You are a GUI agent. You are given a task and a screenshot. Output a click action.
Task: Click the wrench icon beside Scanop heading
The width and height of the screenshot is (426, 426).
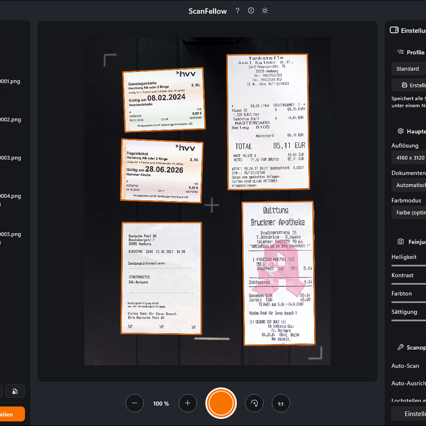(400, 347)
